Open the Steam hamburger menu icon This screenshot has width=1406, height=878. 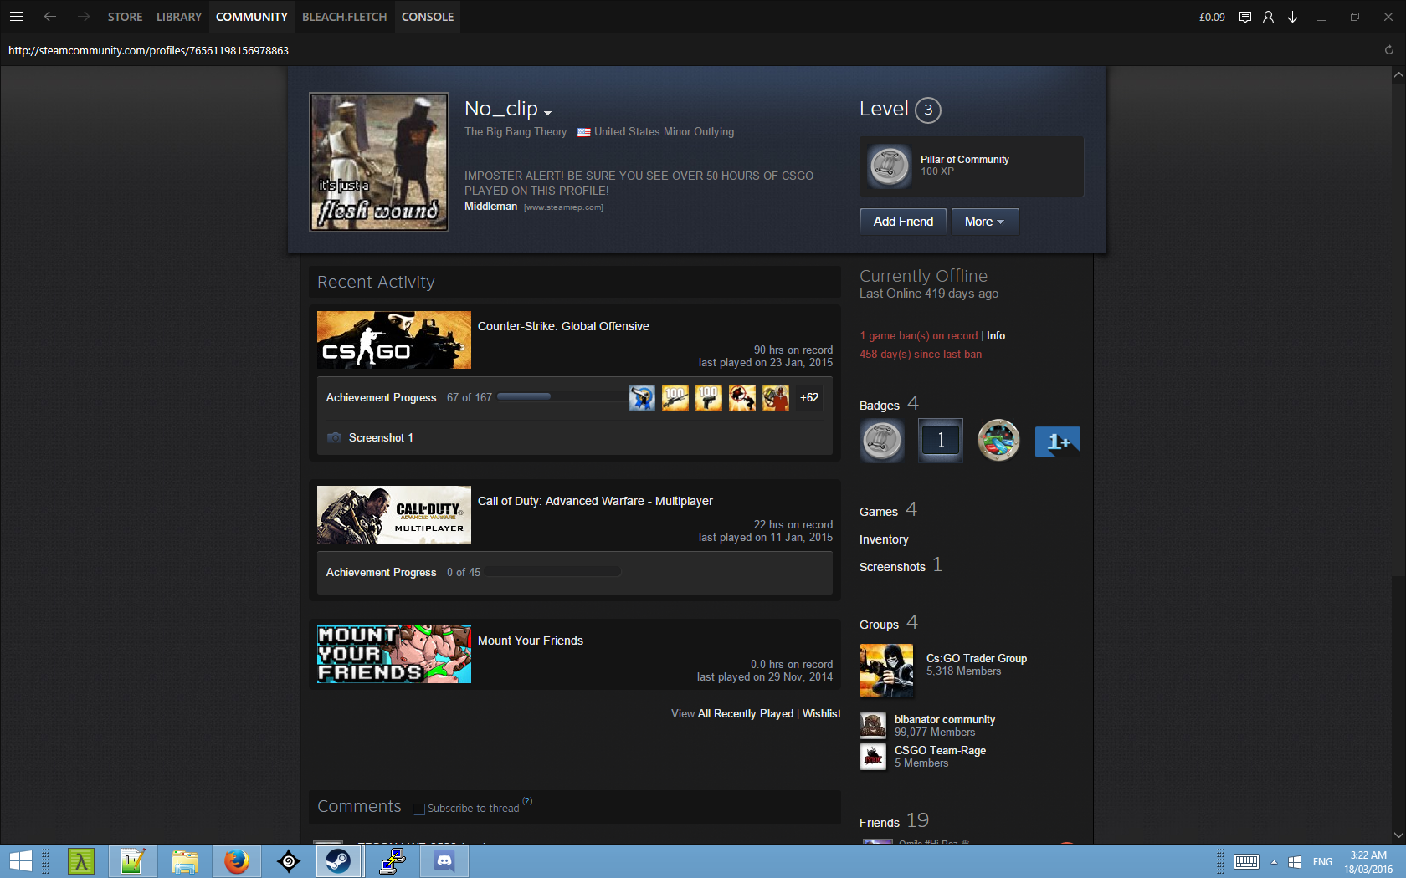coord(17,17)
